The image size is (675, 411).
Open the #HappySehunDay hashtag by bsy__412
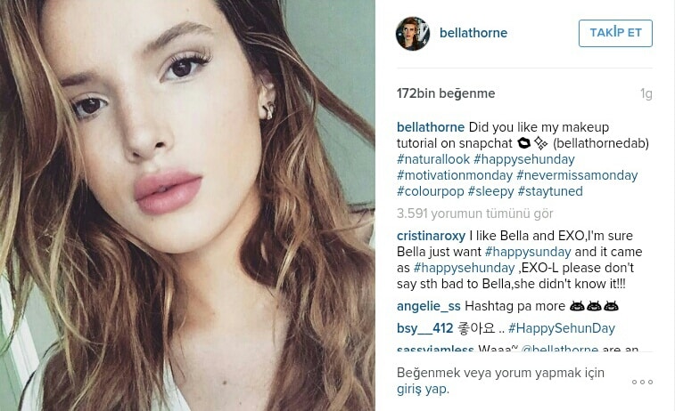pos(562,328)
